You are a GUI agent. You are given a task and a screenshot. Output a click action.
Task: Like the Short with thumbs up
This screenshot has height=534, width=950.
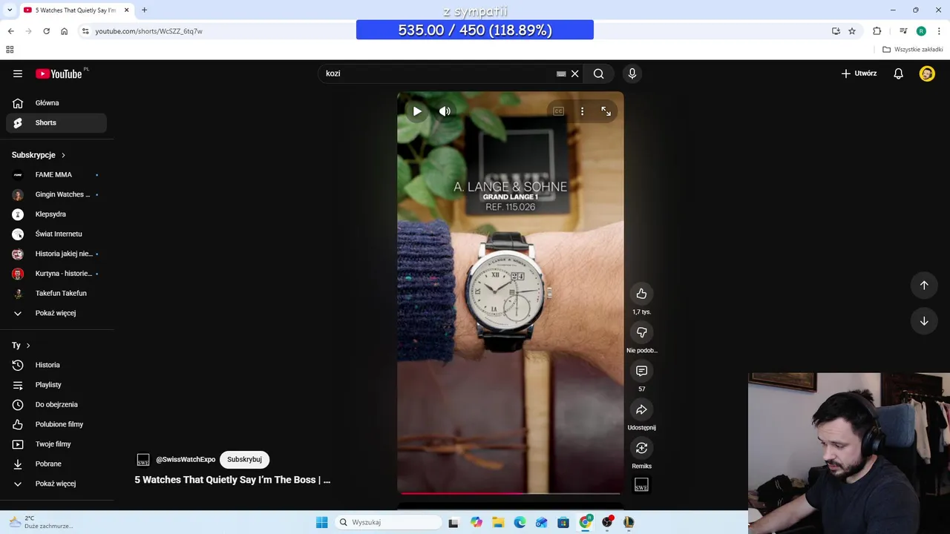[x=642, y=294]
